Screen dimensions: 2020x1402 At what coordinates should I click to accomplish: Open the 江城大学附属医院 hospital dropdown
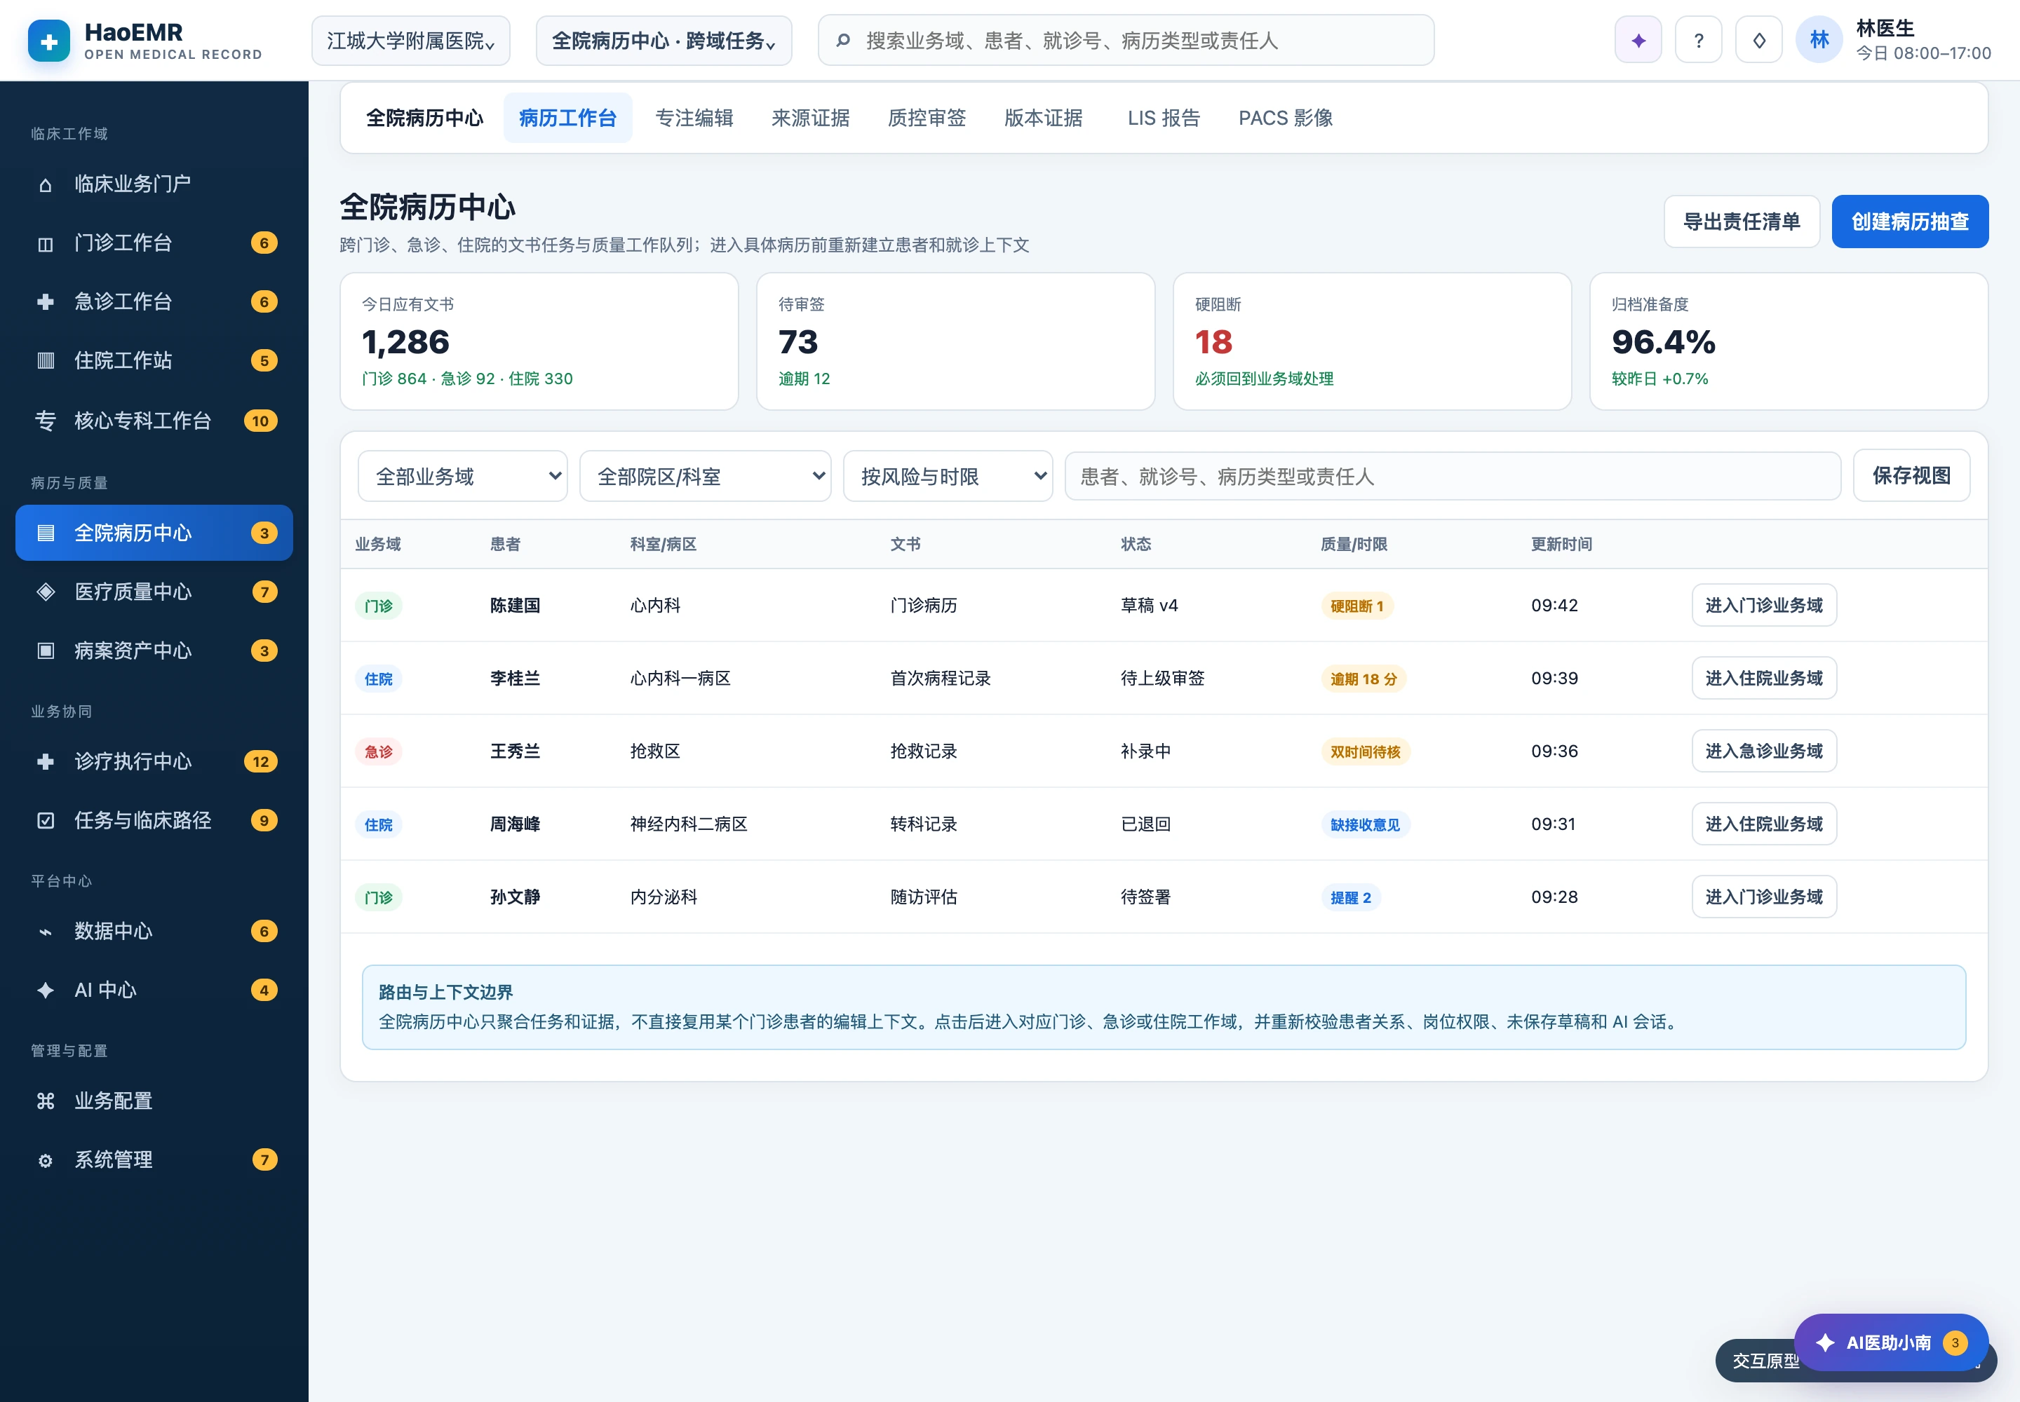tap(410, 41)
